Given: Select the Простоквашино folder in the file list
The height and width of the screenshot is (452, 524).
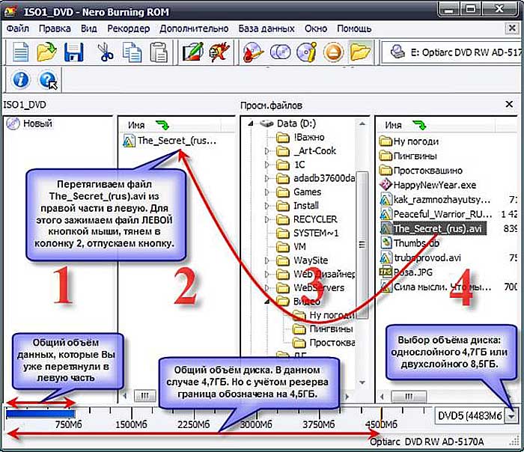Looking at the screenshot, I should (421, 171).
